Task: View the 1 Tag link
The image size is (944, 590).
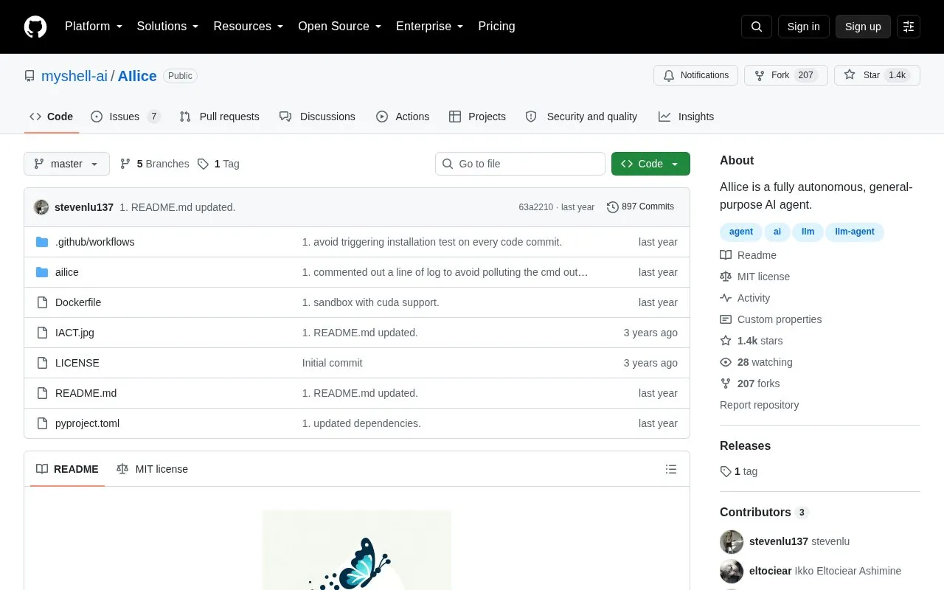Action: pyautogui.click(x=218, y=164)
